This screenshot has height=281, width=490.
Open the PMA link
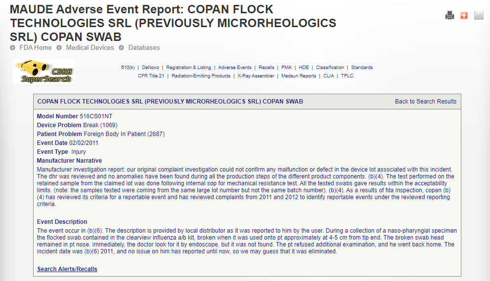coord(286,67)
